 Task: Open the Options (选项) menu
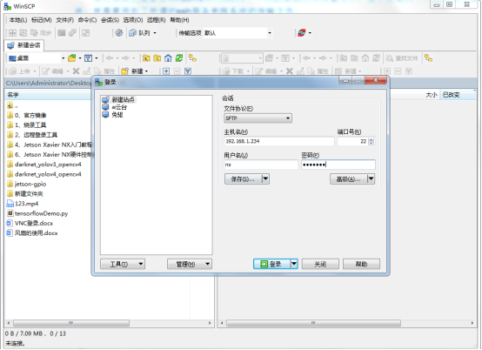pyautogui.click(x=133, y=20)
